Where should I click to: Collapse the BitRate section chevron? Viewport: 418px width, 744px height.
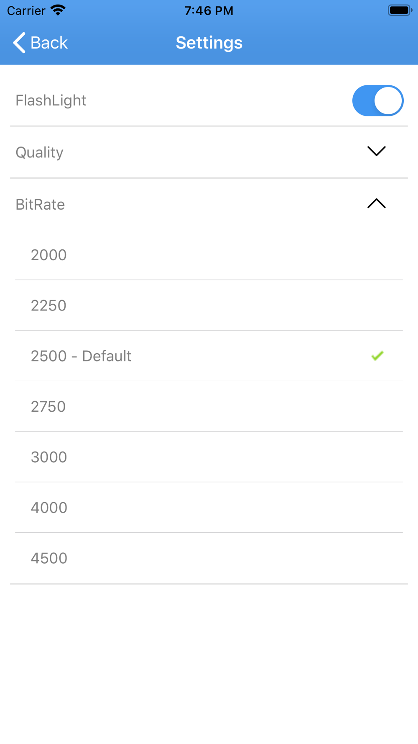376,203
